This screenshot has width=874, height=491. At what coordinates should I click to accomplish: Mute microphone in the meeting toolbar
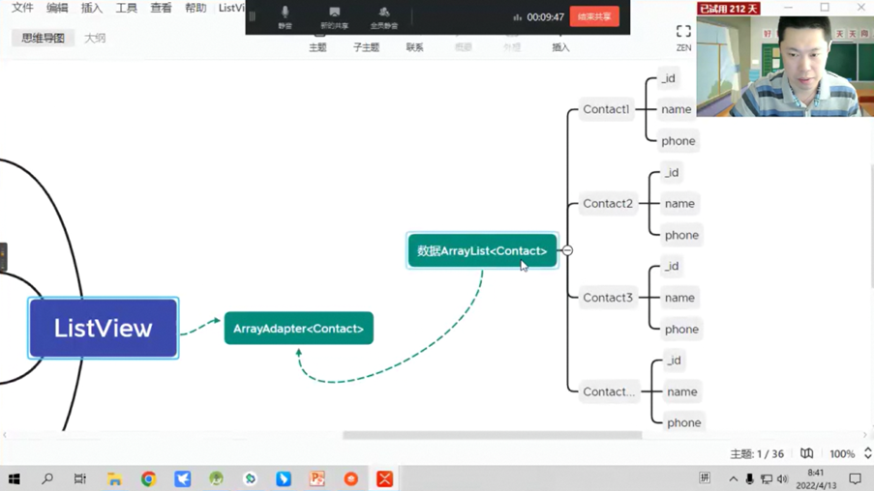(285, 16)
